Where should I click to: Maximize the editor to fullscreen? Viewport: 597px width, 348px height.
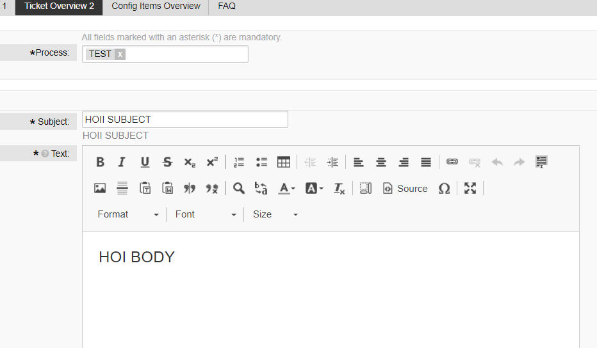pyautogui.click(x=470, y=188)
